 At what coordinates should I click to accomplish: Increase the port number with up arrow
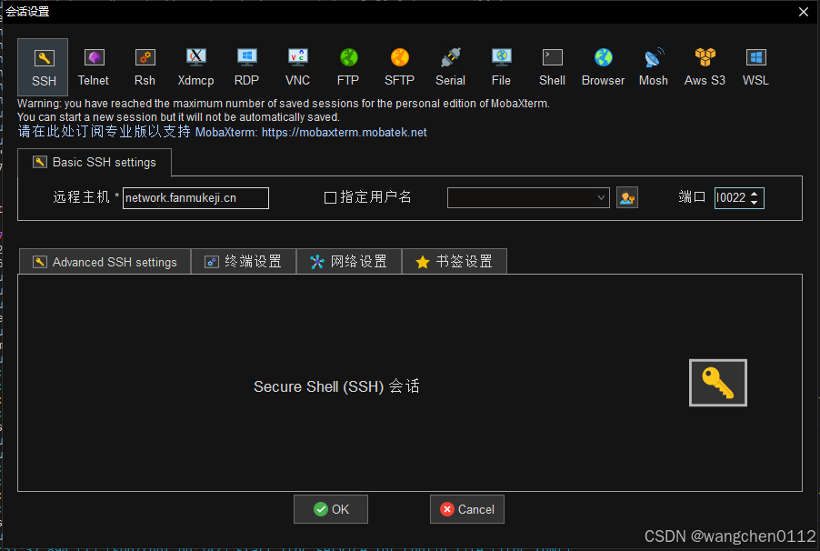pyautogui.click(x=755, y=194)
